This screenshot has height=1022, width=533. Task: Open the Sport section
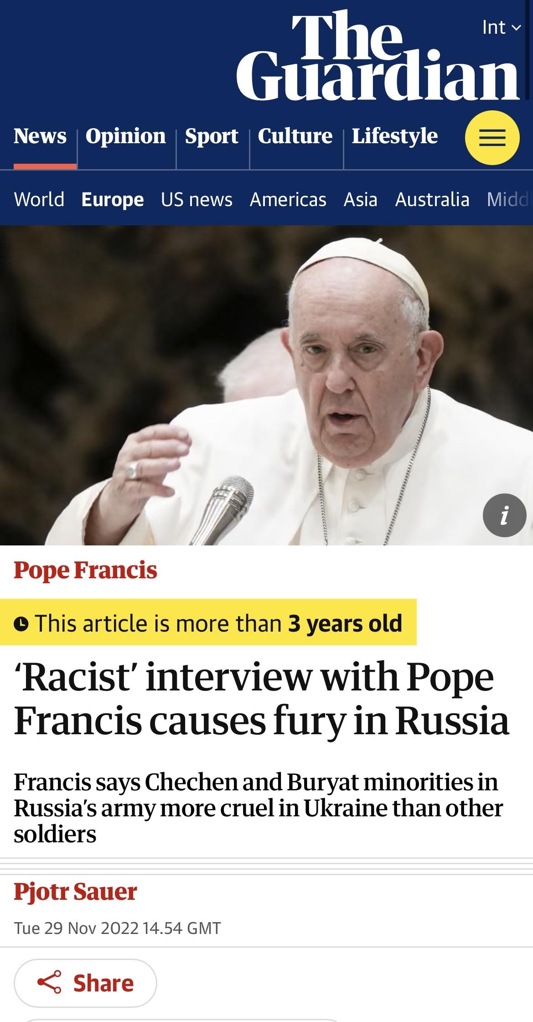[x=212, y=136]
